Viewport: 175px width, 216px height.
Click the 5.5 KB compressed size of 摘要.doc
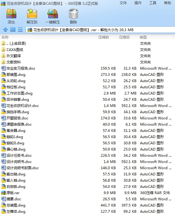pos(131,199)
